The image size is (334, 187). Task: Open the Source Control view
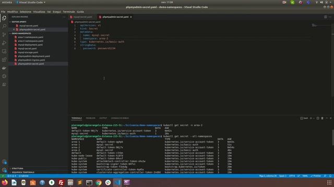4,35
